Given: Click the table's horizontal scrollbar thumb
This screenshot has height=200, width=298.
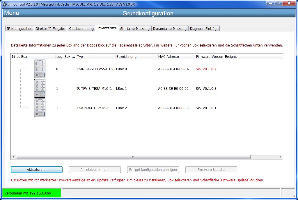Looking at the screenshot, I should point(133,157).
